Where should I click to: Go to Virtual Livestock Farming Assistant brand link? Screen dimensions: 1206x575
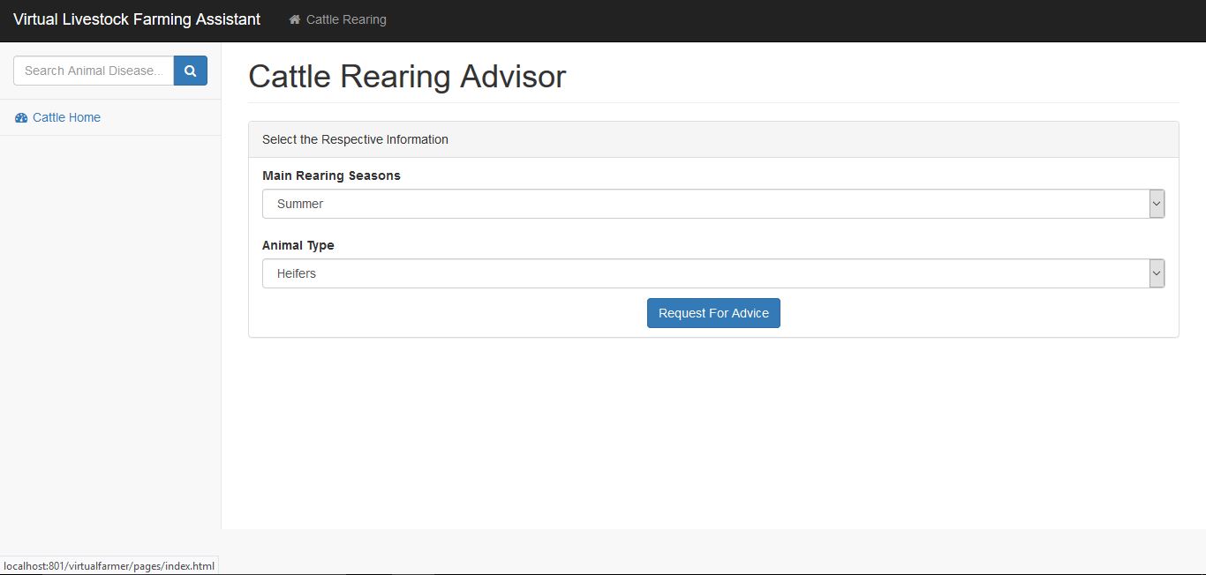pos(137,19)
